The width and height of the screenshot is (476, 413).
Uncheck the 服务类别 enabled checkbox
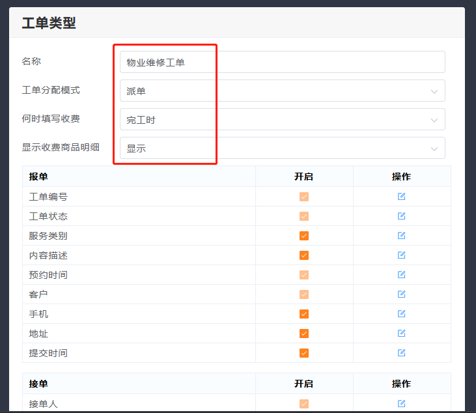point(304,236)
